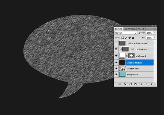
Task: Add a layer mask
Action: click(130, 84)
